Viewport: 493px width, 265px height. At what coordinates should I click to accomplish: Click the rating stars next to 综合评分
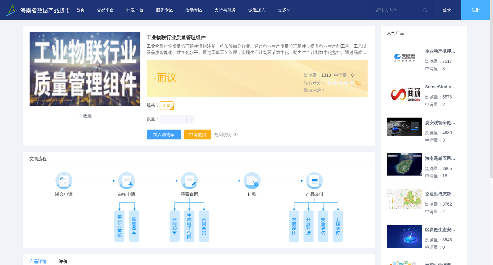tap(340, 83)
